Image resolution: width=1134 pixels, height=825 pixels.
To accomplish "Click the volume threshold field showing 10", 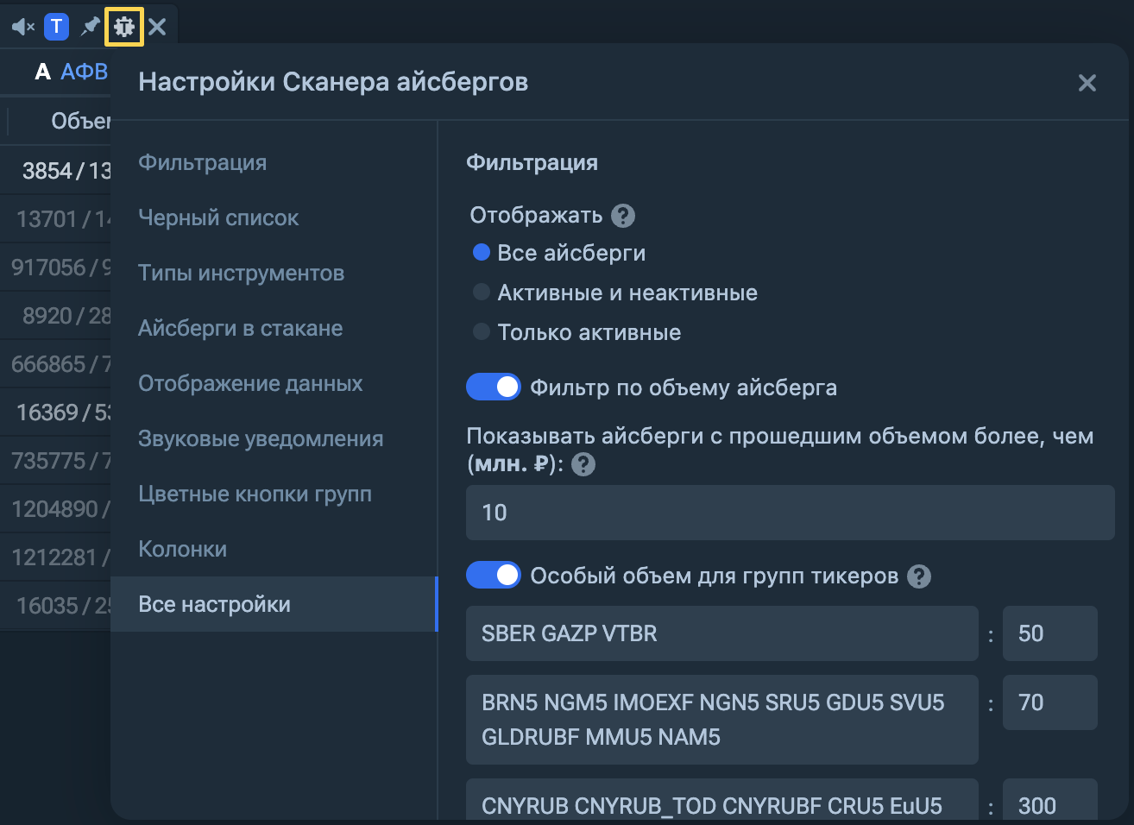I will click(791, 513).
